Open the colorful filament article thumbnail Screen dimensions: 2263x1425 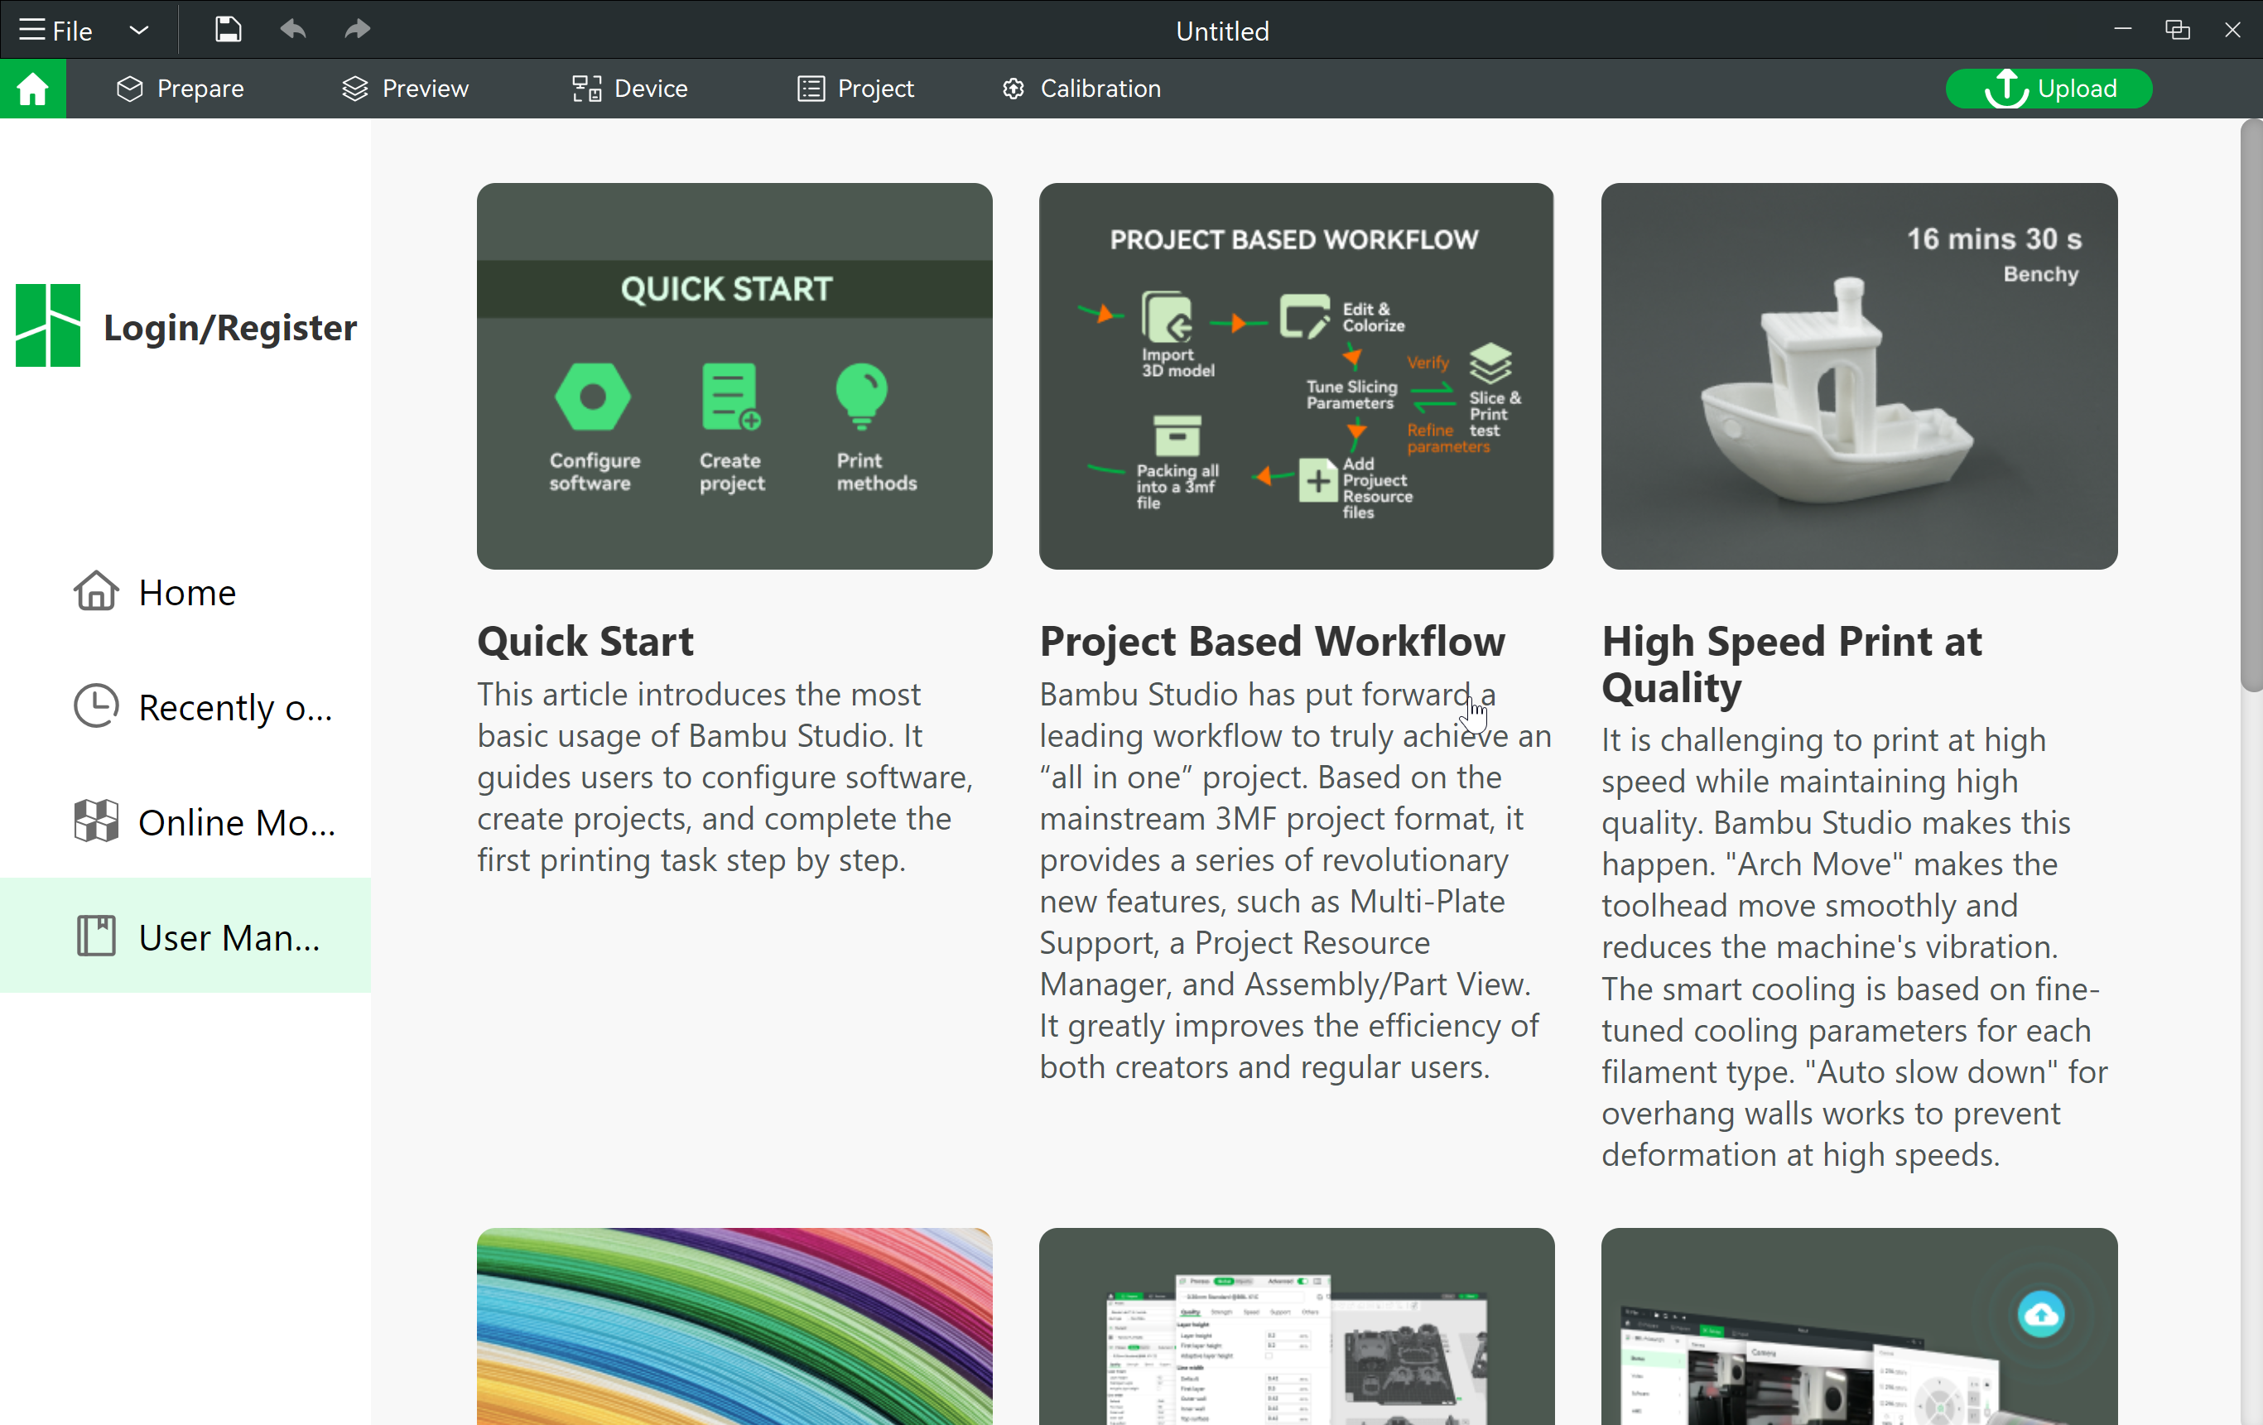(734, 1326)
